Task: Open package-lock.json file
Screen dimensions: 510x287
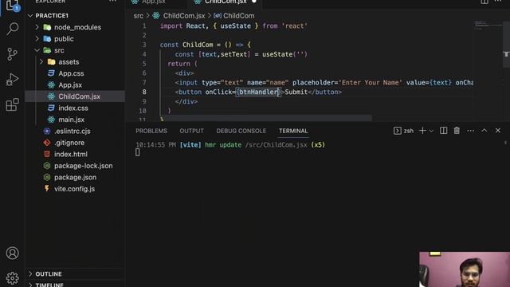Action: 83,166
